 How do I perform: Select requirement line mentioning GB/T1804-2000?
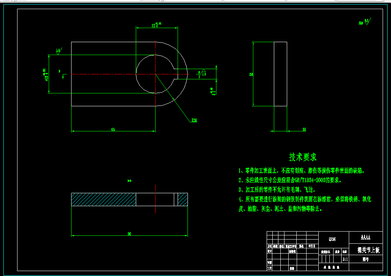pos(290,180)
